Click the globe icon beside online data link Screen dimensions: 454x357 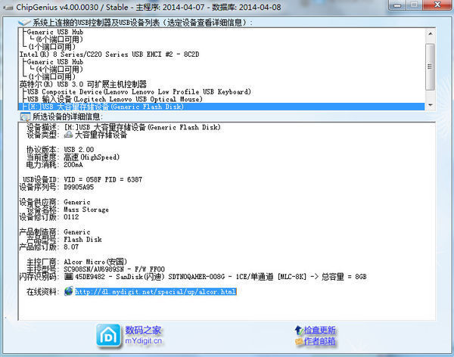(x=69, y=291)
